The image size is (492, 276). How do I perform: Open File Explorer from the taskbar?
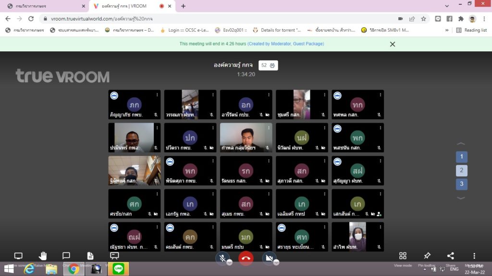coord(51,269)
